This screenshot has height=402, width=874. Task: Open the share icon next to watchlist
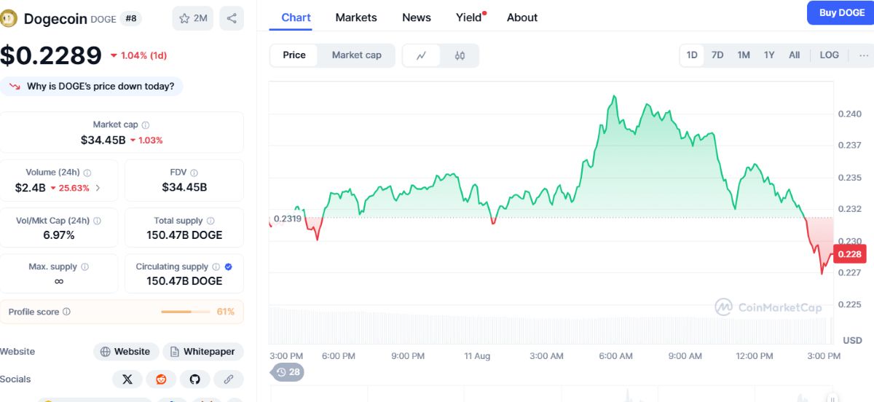coord(232,18)
